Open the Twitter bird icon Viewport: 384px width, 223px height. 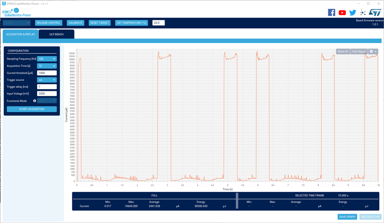(x=352, y=13)
